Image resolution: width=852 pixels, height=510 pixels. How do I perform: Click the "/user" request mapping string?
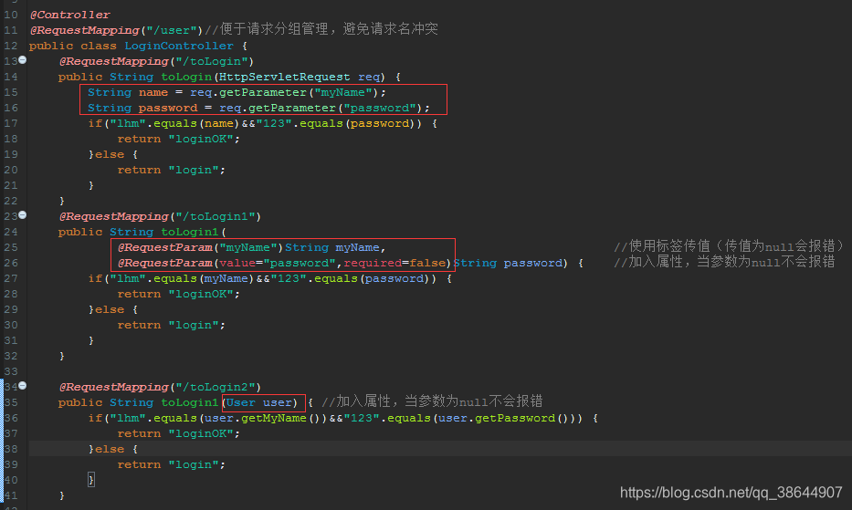[x=172, y=30]
